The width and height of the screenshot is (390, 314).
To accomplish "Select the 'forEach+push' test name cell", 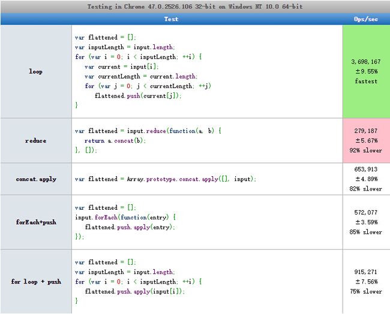I will click(36, 222).
